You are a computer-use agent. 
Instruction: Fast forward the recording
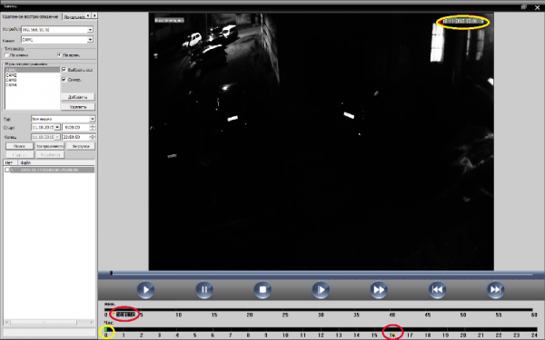point(379,290)
